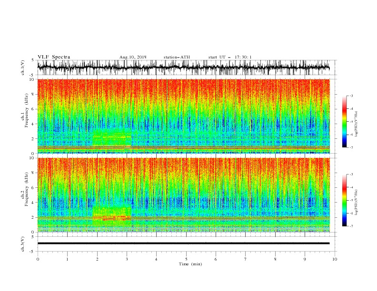
Task: Click time axis tick label "0"
Action: tap(38, 259)
